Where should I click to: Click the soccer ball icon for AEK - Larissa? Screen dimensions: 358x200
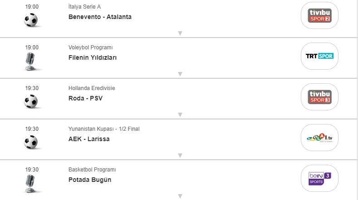coord(31,142)
